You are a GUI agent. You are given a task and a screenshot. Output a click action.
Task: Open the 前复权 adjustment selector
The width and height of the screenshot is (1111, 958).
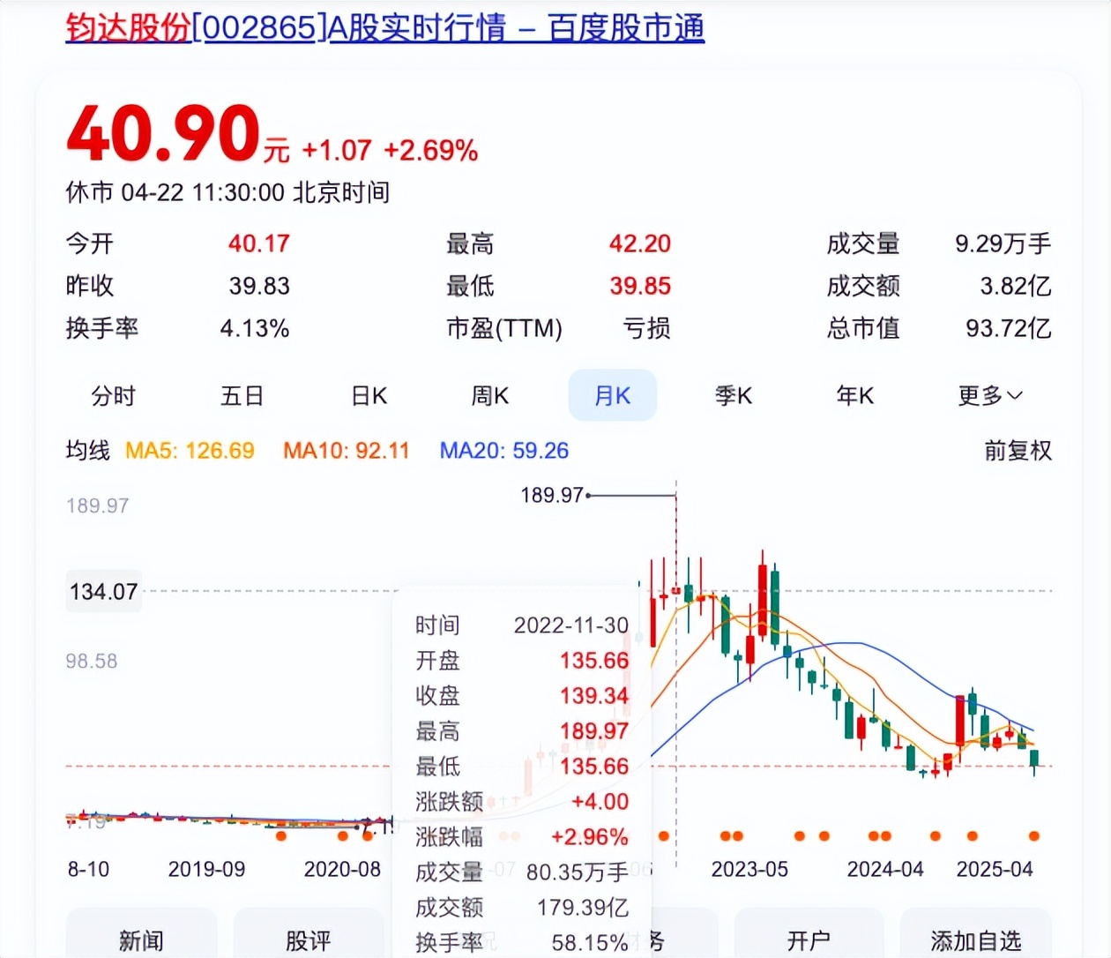click(x=1018, y=451)
